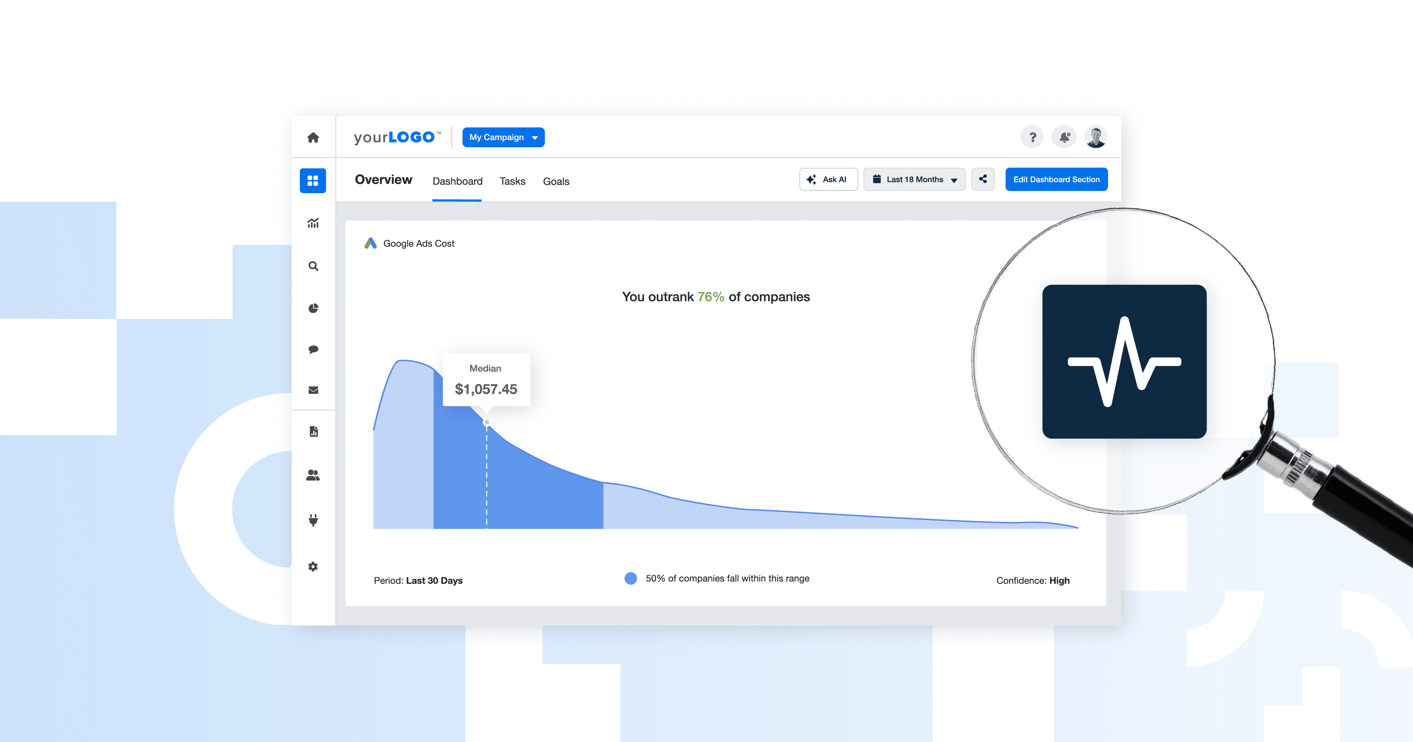
Task: Open the Settings gear in sidebar
Action: [x=313, y=567]
